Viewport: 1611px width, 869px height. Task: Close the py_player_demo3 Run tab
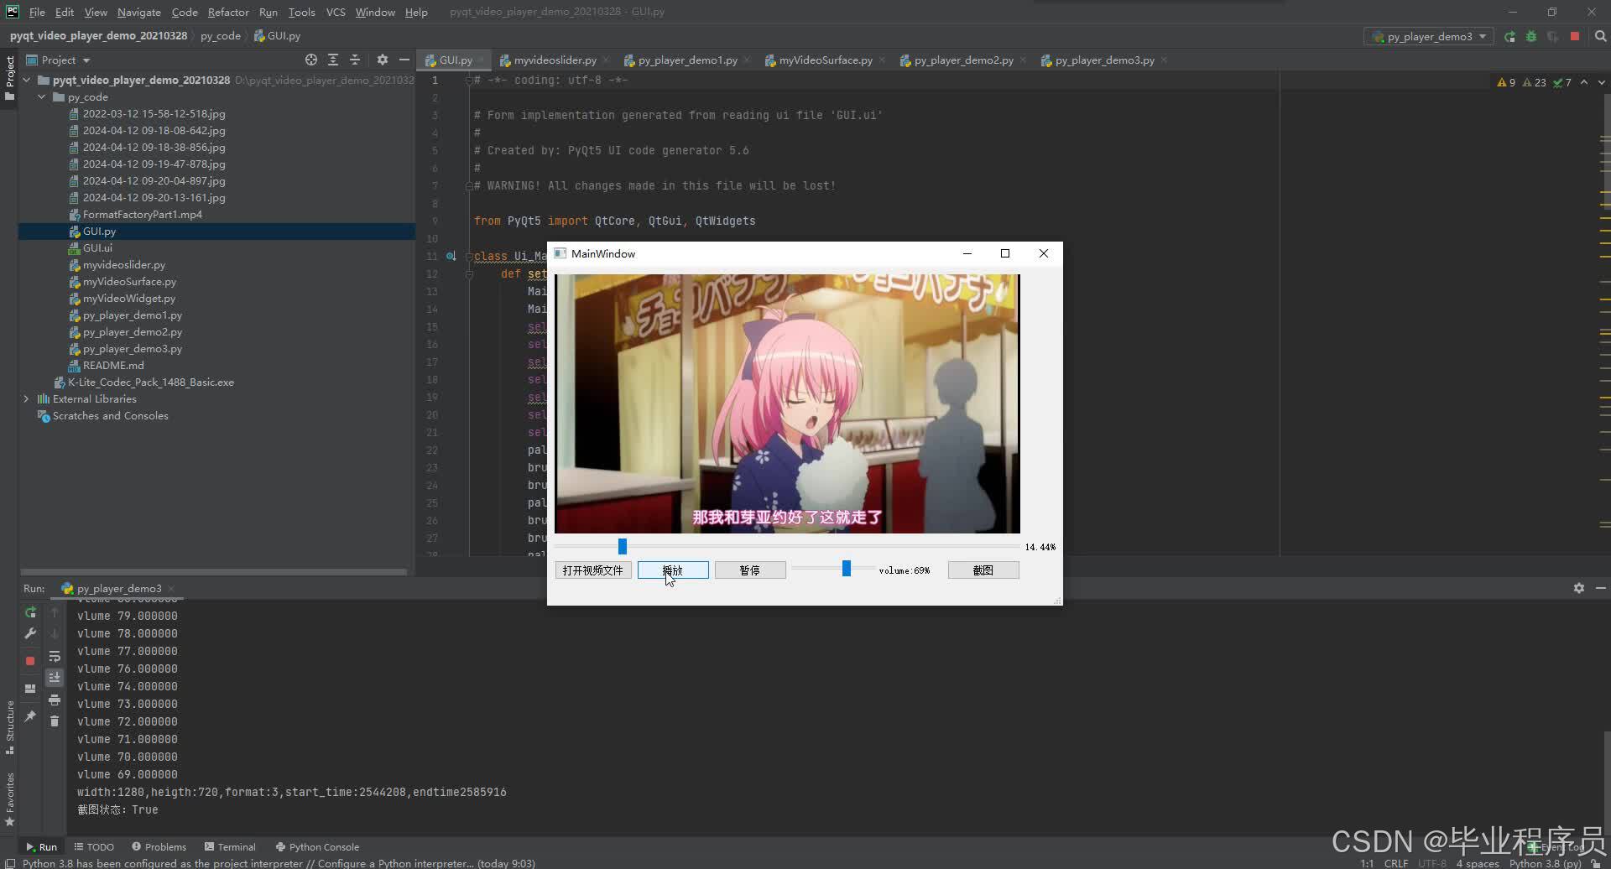(171, 589)
